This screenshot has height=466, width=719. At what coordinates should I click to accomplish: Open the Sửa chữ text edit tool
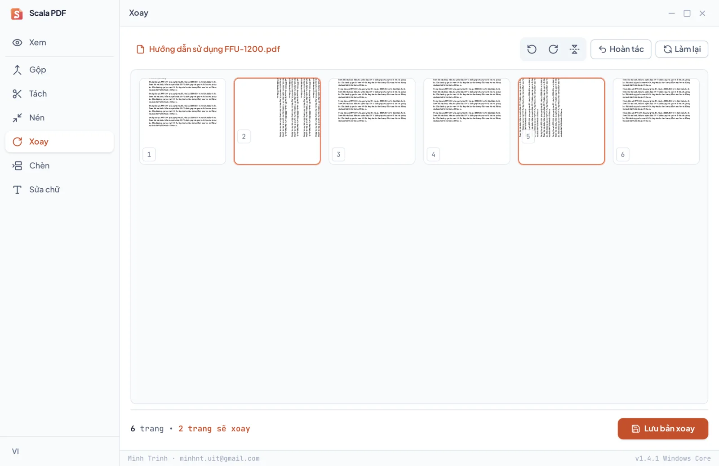pos(59,190)
